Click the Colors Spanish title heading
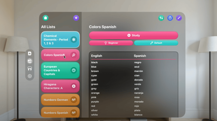This screenshot has width=217, height=121. pos(103,27)
